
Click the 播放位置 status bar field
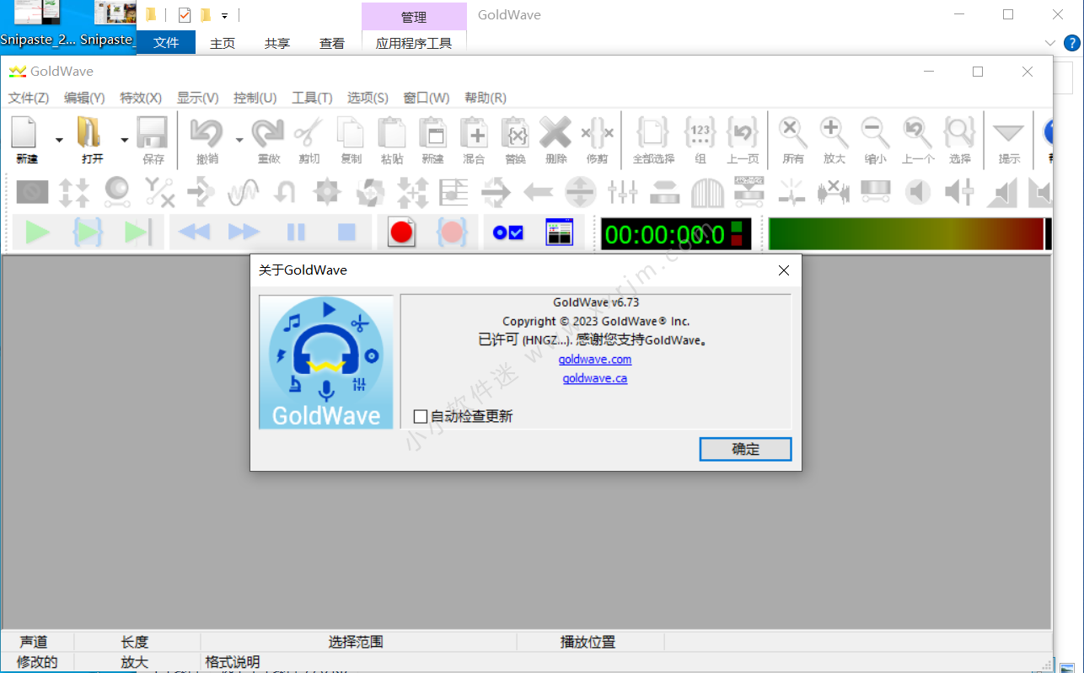pos(588,642)
